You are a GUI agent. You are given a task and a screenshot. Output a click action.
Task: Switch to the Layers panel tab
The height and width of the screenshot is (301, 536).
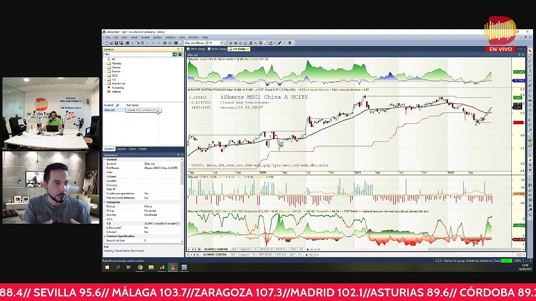(132, 149)
